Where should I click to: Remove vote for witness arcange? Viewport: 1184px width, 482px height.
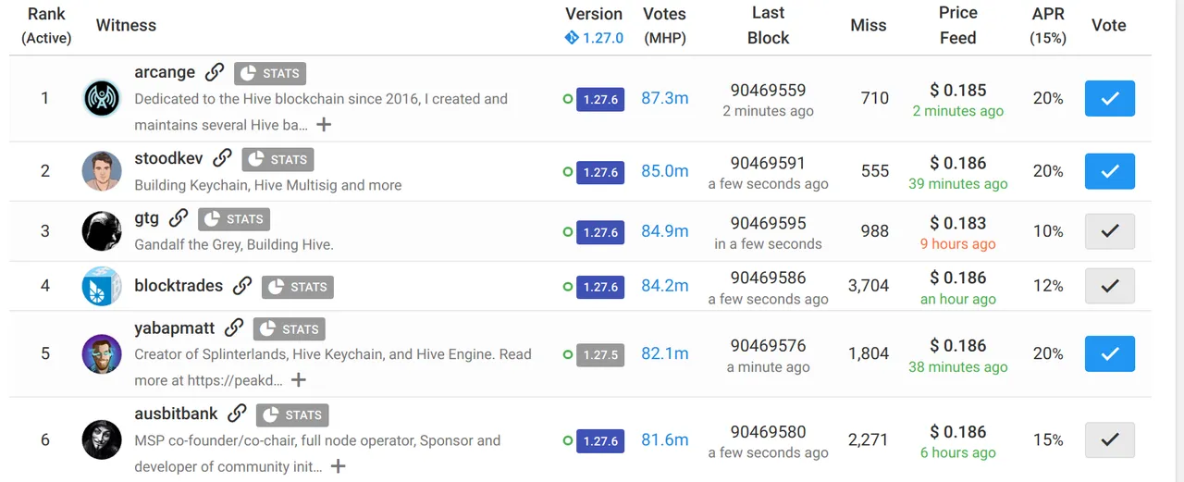point(1109,98)
